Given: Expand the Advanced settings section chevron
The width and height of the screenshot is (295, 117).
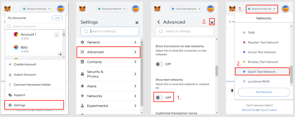Looking at the screenshot, I should tap(135, 52).
